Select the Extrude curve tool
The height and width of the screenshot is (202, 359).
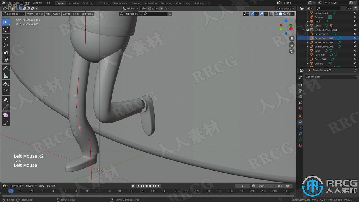coord(6,91)
